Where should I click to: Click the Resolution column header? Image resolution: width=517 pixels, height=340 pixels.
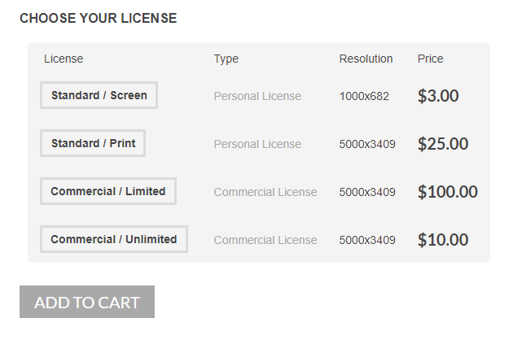pyautogui.click(x=366, y=59)
